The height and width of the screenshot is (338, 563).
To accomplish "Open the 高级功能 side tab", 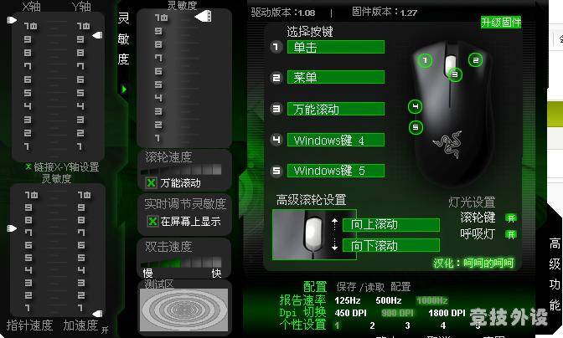I will pyautogui.click(x=555, y=274).
